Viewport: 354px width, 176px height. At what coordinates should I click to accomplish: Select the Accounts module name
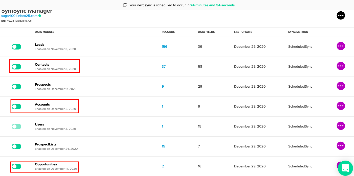pyautogui.click(x=42, y=105)
